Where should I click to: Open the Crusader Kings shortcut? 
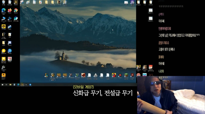coord(132,76)
